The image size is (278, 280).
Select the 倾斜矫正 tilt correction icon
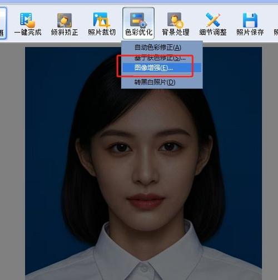(64, 20)
